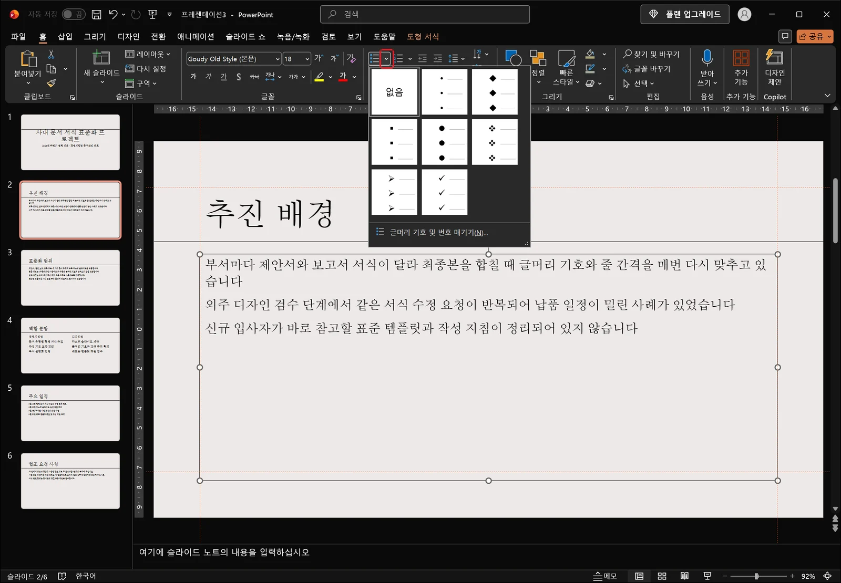Click yellow text highlight color button
This screenshot has width=841, height=583.
click(319, 77)
